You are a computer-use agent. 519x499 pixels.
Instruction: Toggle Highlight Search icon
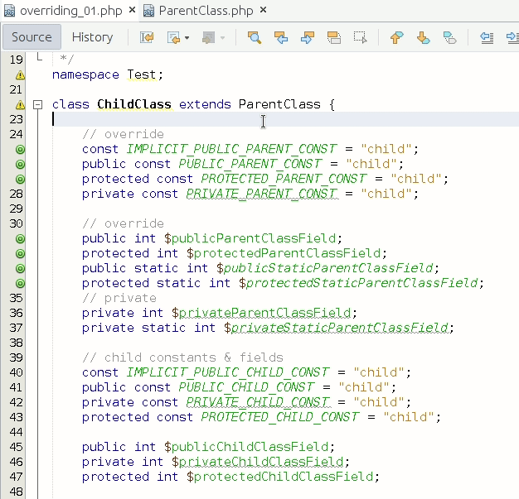(334, 37)
